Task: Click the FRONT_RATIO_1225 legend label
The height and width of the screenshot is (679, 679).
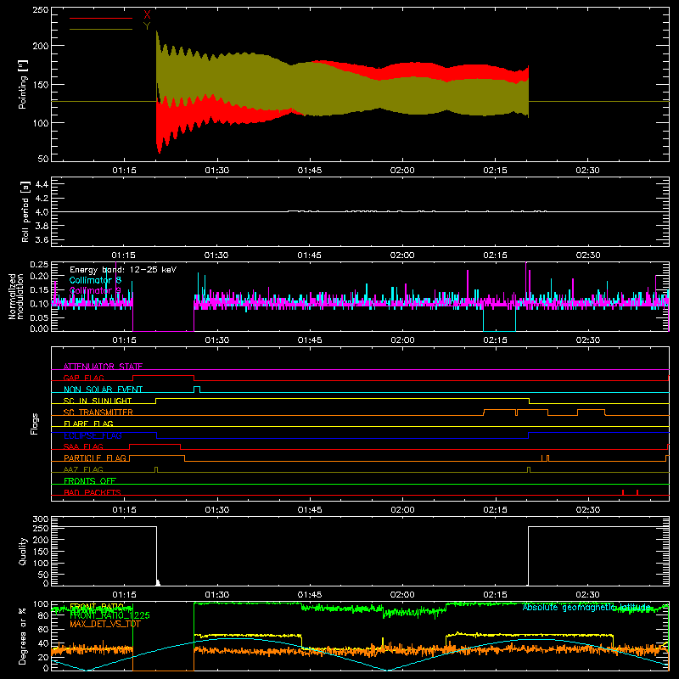Action: coord(109,615)
